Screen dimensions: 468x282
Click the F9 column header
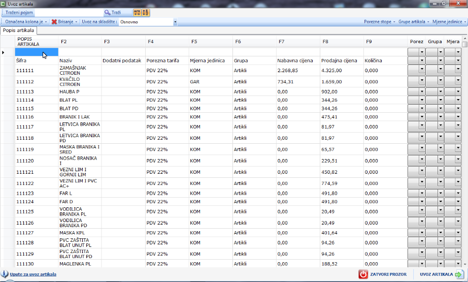(x=385, y=42)
